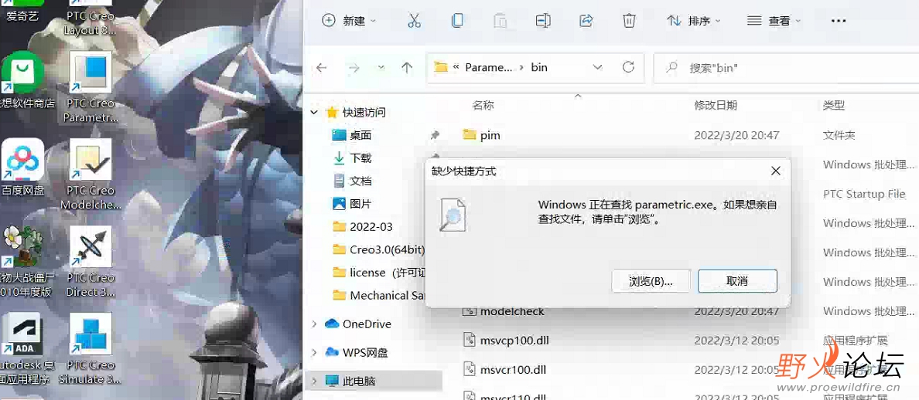Select OneDrive in navigation pane
The height and width of the screenshot is (400, 919).
[x=367, y=324]
